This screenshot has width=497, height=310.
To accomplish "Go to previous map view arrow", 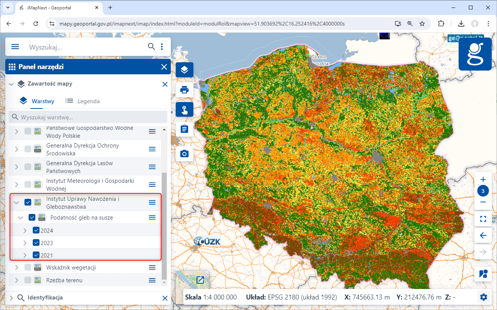I will [x=483, y=236].
